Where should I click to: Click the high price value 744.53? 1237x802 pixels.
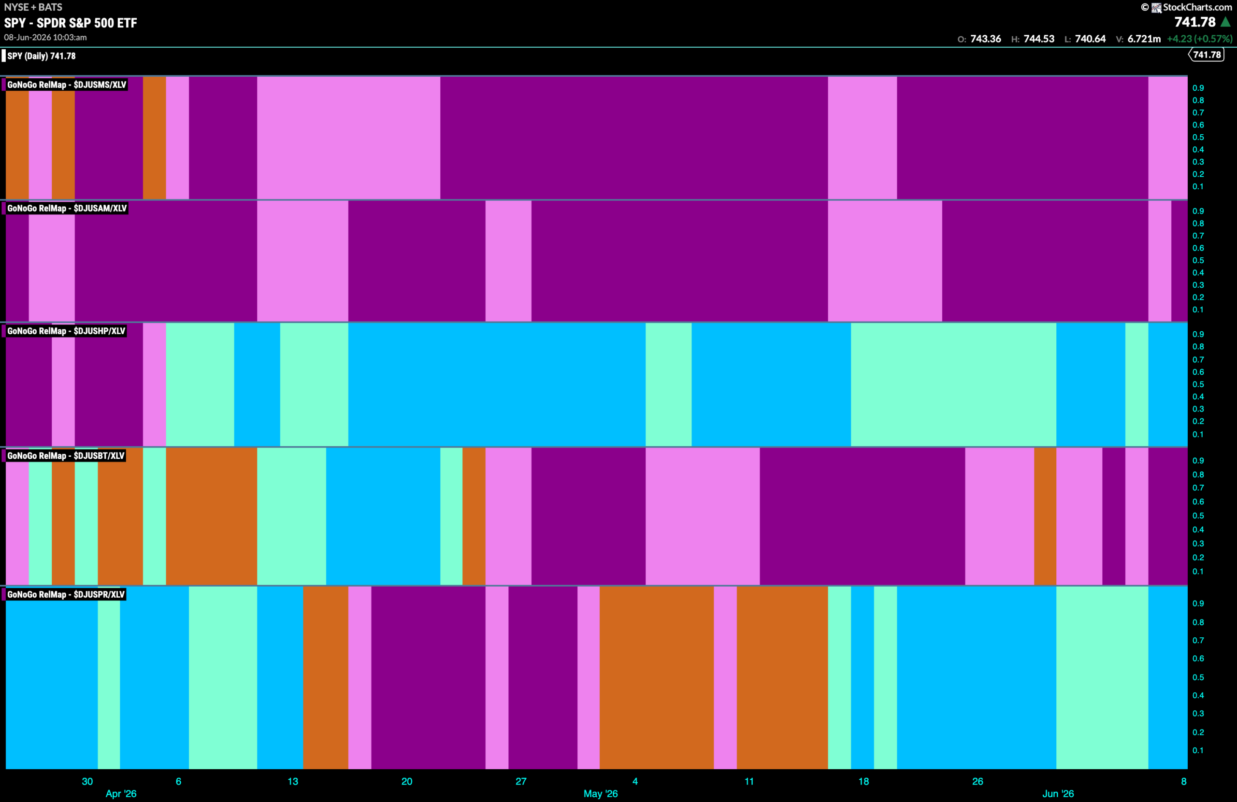1039,39
